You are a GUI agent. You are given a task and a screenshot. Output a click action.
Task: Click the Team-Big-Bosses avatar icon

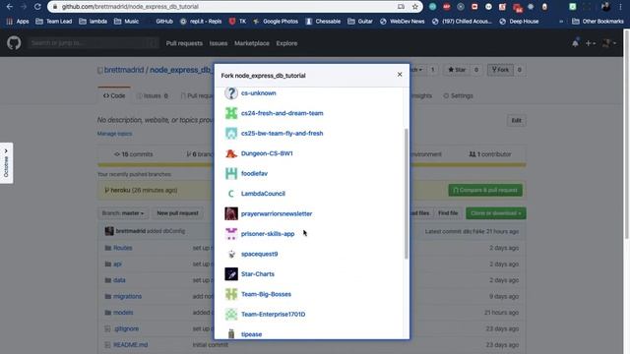pyautogui.click(x=231, y=294)
